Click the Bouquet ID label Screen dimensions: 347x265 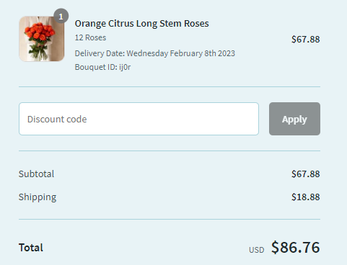(x=96, y=67)
